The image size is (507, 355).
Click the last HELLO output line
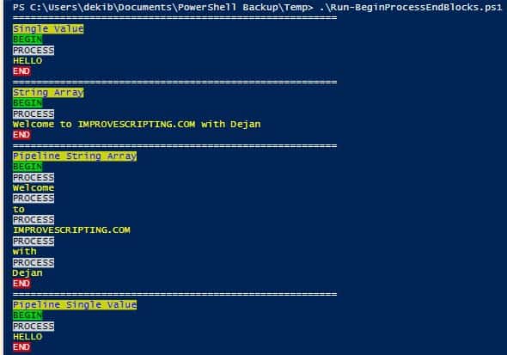tap(27, 337)
